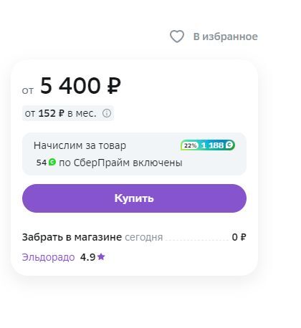
Task: Click the purple Купить button
Action: (134, 198)
